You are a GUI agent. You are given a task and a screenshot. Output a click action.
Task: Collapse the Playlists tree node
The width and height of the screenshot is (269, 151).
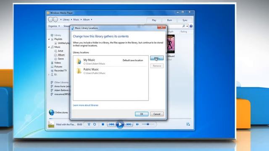pos(49,39)
